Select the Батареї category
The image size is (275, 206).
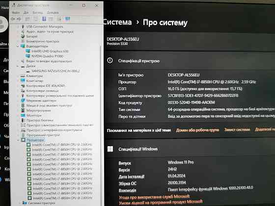32,36
